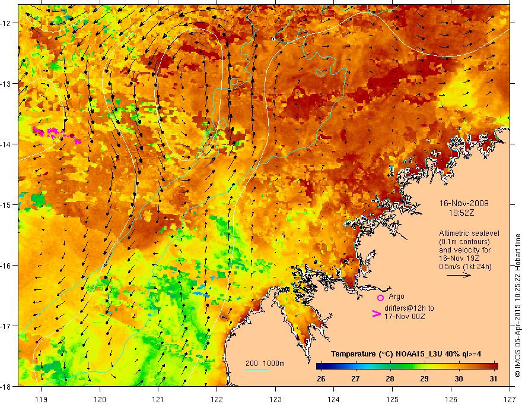Click the latitude label '-12'
522x404 pixels.
click(6, 23)
